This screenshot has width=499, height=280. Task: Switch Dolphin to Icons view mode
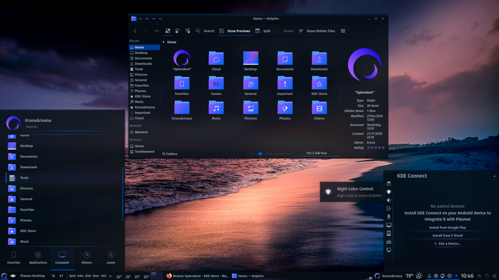pos(168,31)
